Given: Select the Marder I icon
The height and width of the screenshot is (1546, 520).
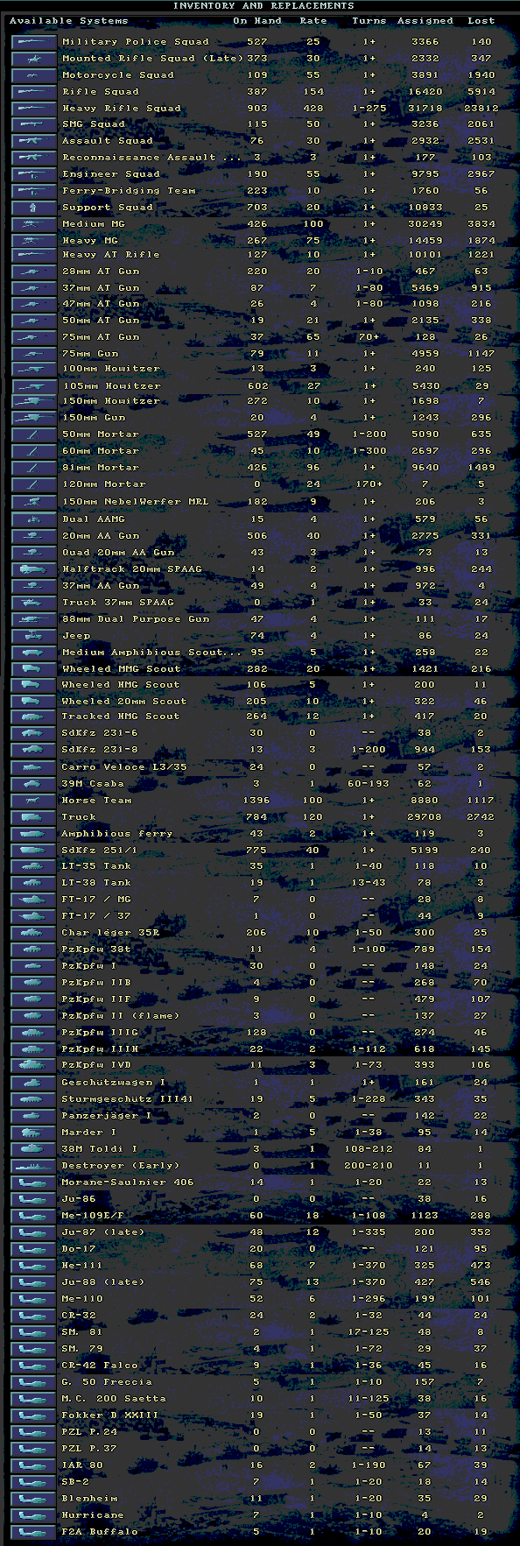Looking at the screenshot, I should click(34, 1133).
